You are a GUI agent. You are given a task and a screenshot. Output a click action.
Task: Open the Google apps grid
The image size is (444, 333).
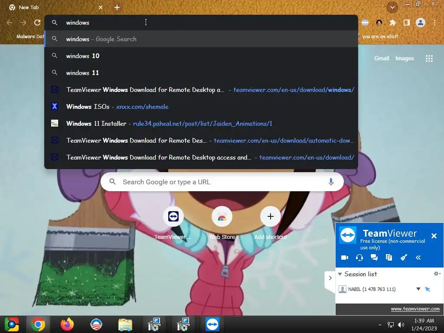429,59
